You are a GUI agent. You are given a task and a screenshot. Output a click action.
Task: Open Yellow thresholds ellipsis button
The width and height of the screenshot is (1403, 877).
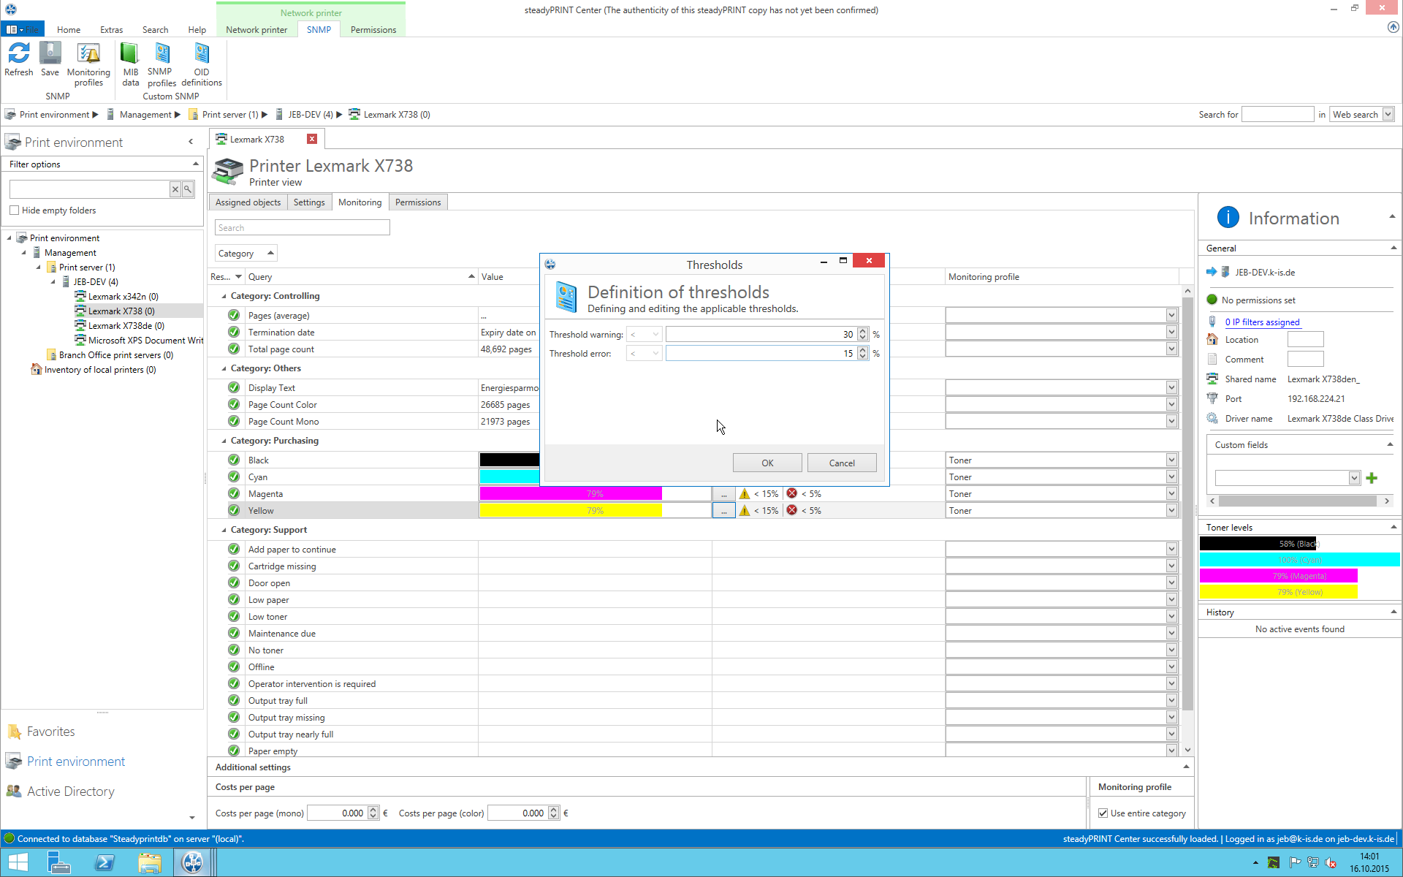[x=723, y=511]
